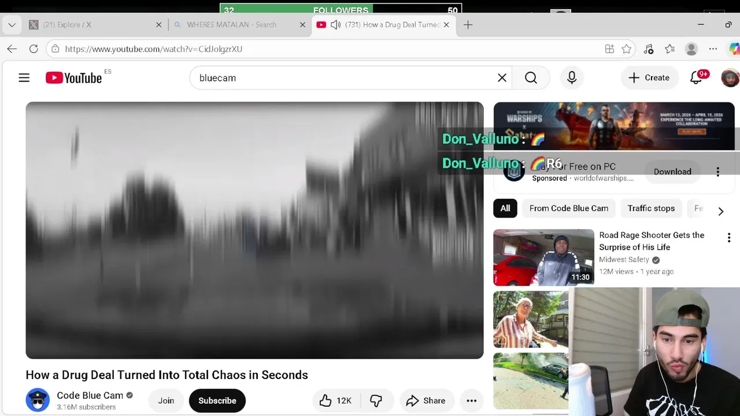
Task: Click the video player to pause
Action: (x=254, y=231)
